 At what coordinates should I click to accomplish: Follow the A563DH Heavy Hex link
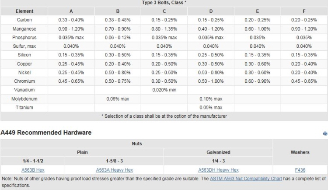click(x=218, y=170)
